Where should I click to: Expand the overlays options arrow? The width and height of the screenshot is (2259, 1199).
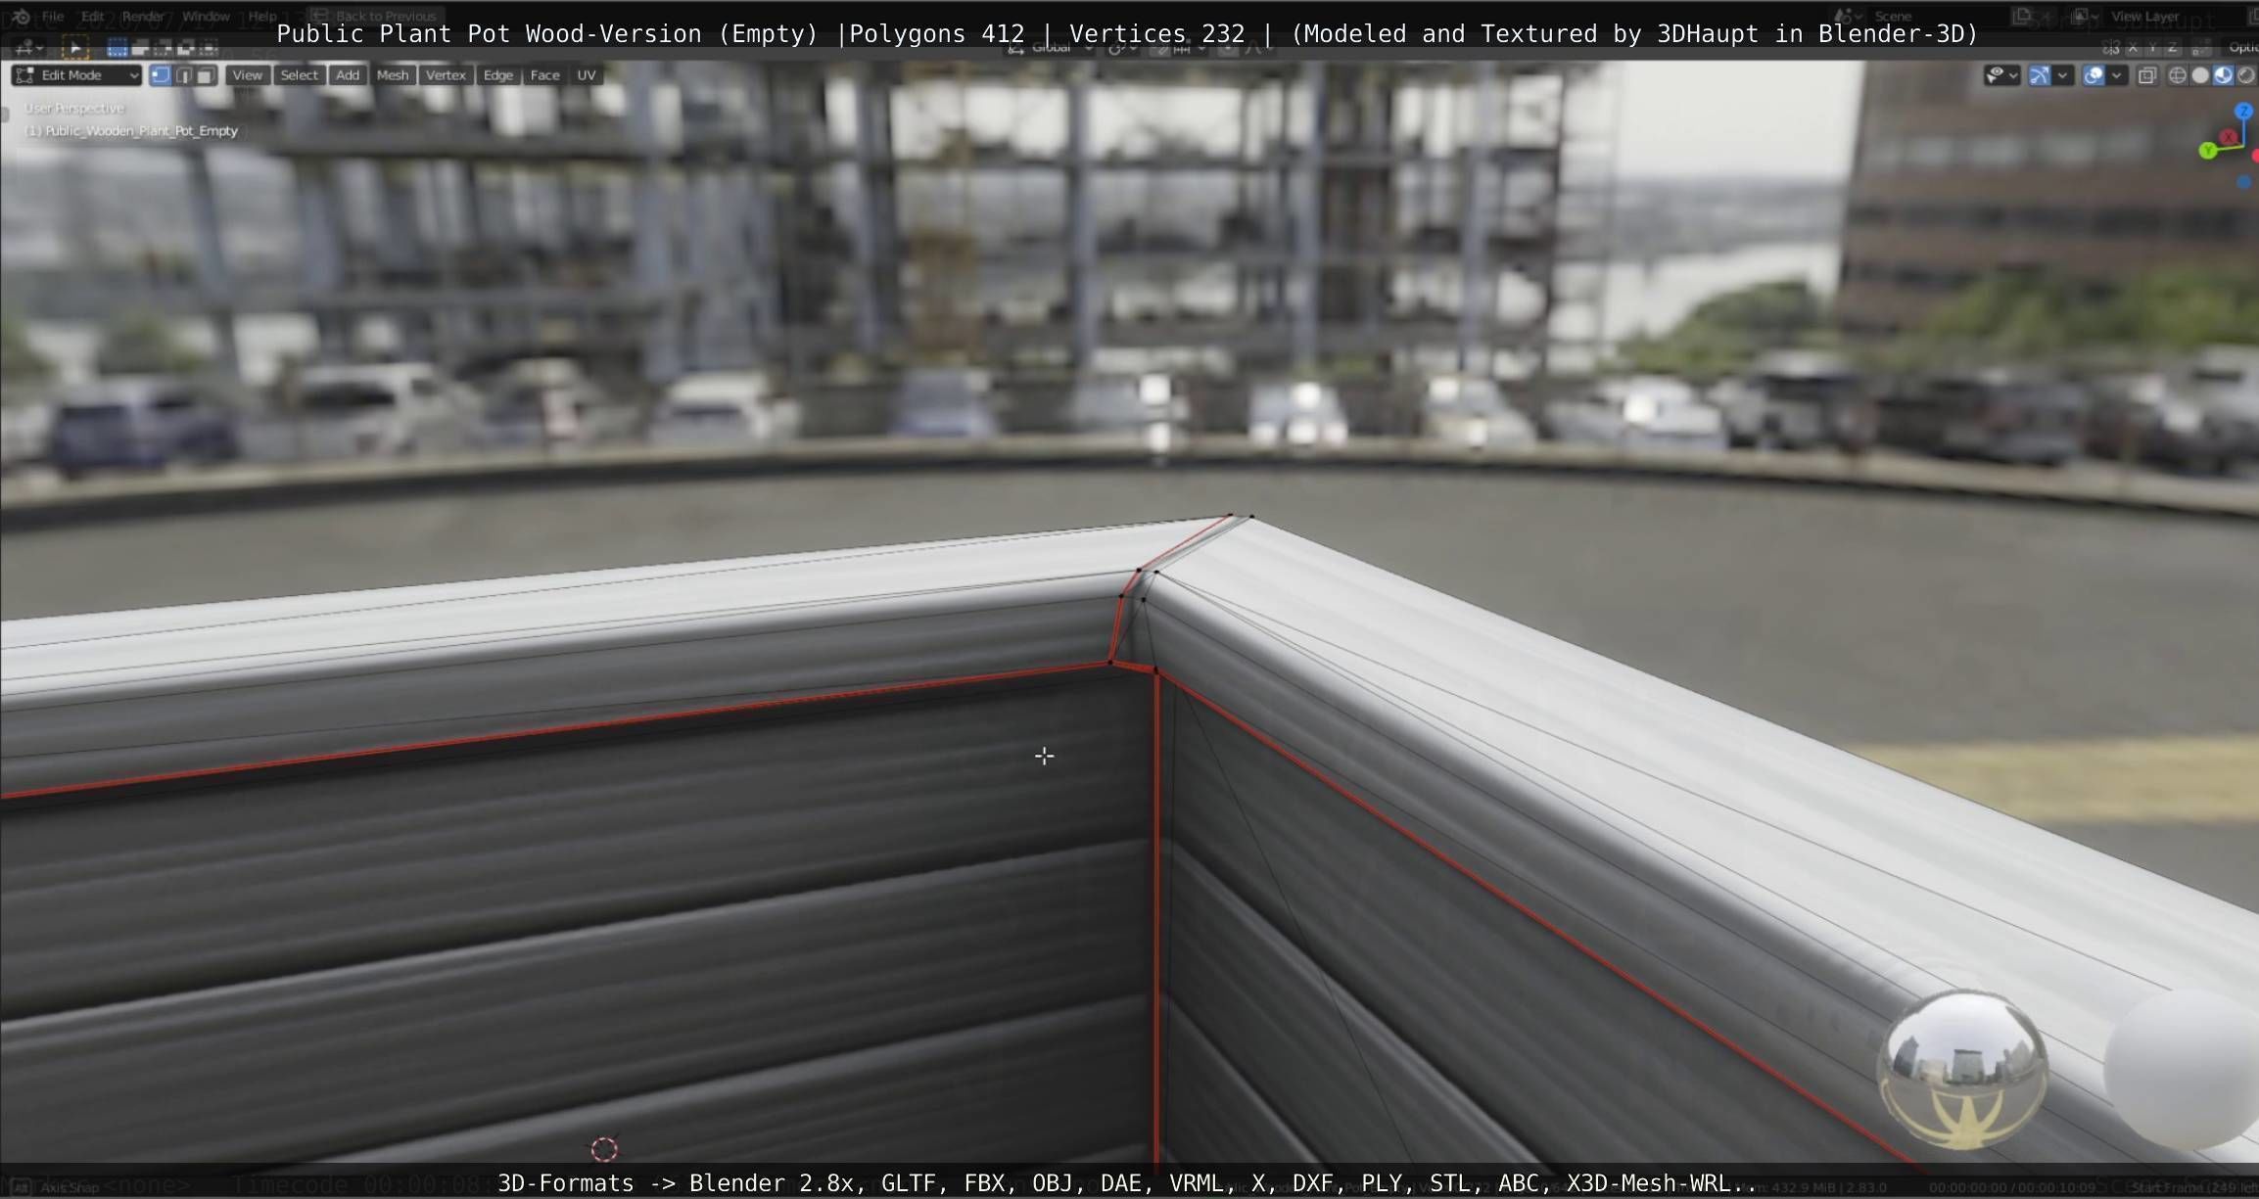pyautogui.click(x=2117, y=75)
